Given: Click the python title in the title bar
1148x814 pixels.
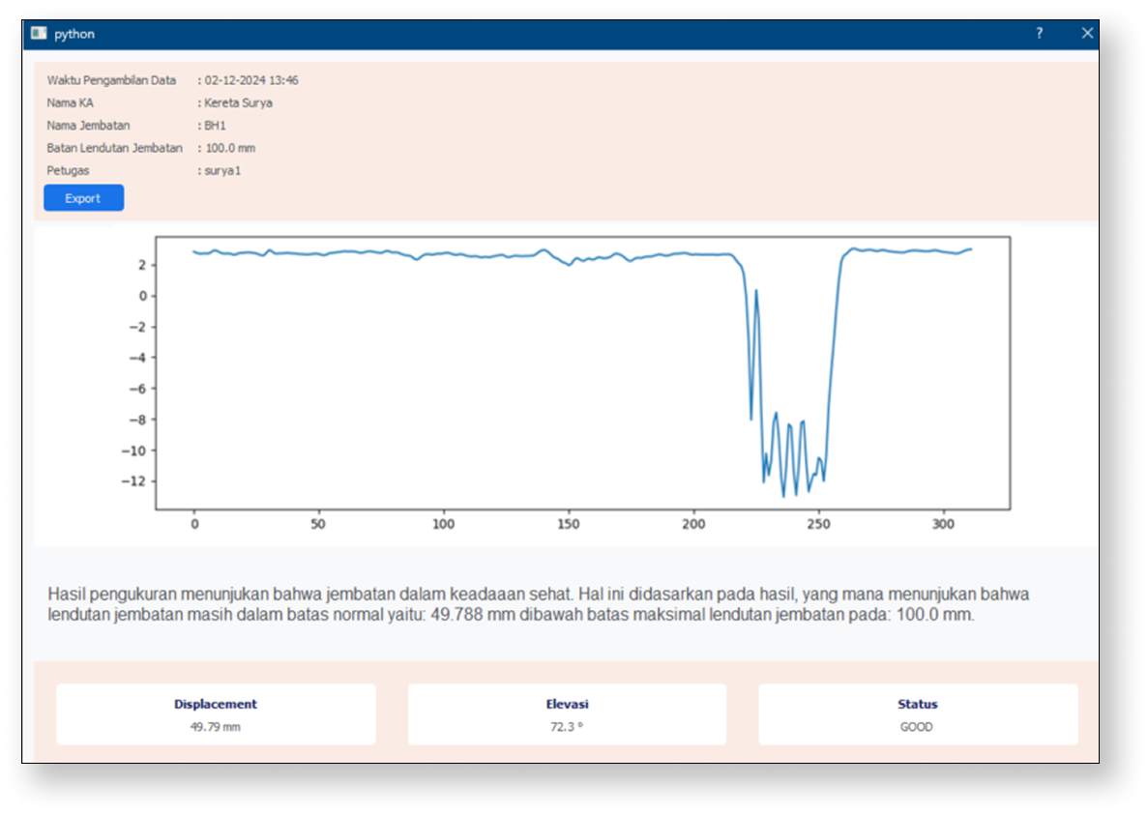Looking at the screenshot, I should pos(75,34).
